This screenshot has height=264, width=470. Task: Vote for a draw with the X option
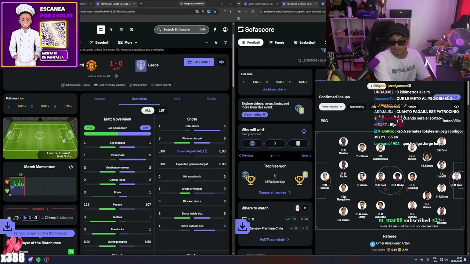pos(275,143)
